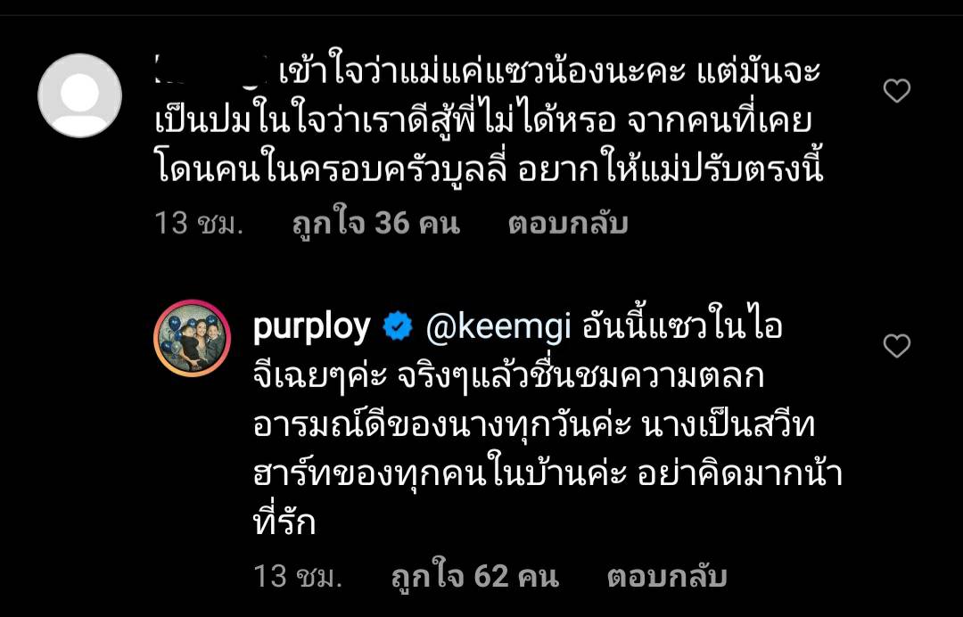The height and width of the screenshot is (617, 963).
Task: Tap ตอบกลับ under the first comment
Action: [x=568, y=223]
